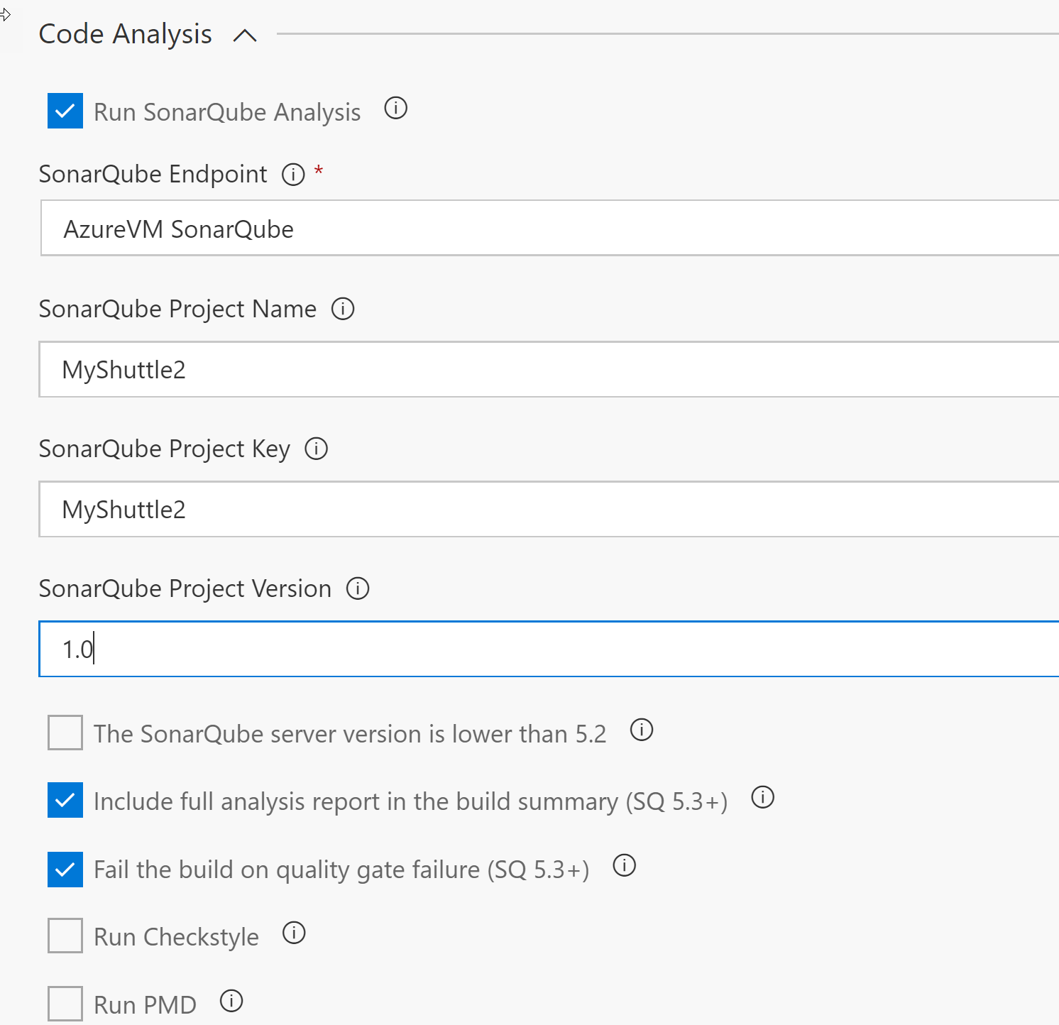This screenshot has width=1059, height=1025.
Task: Show info for Include full analysis report
Action: 763,797
